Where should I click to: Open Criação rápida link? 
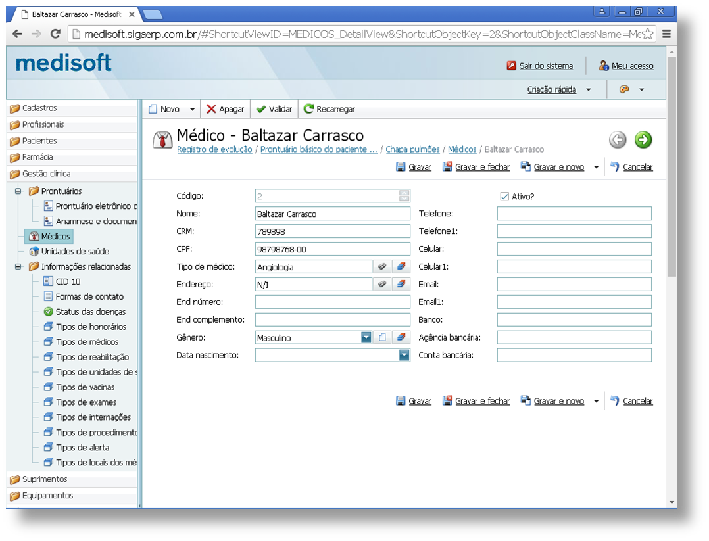tap(552, 89)
